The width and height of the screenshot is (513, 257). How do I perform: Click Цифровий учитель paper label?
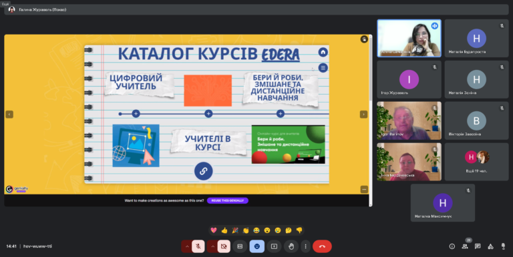click(139, 84)
